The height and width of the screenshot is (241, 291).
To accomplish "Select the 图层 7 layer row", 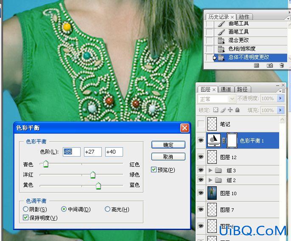I will click(x=242, y=210).
